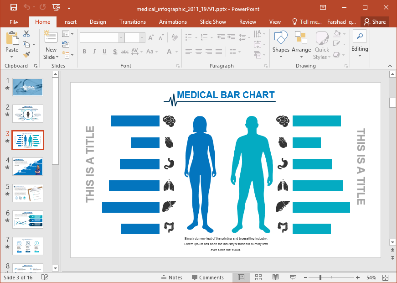Fit slide to current window
397x283 pixels.
pos(385,278)
